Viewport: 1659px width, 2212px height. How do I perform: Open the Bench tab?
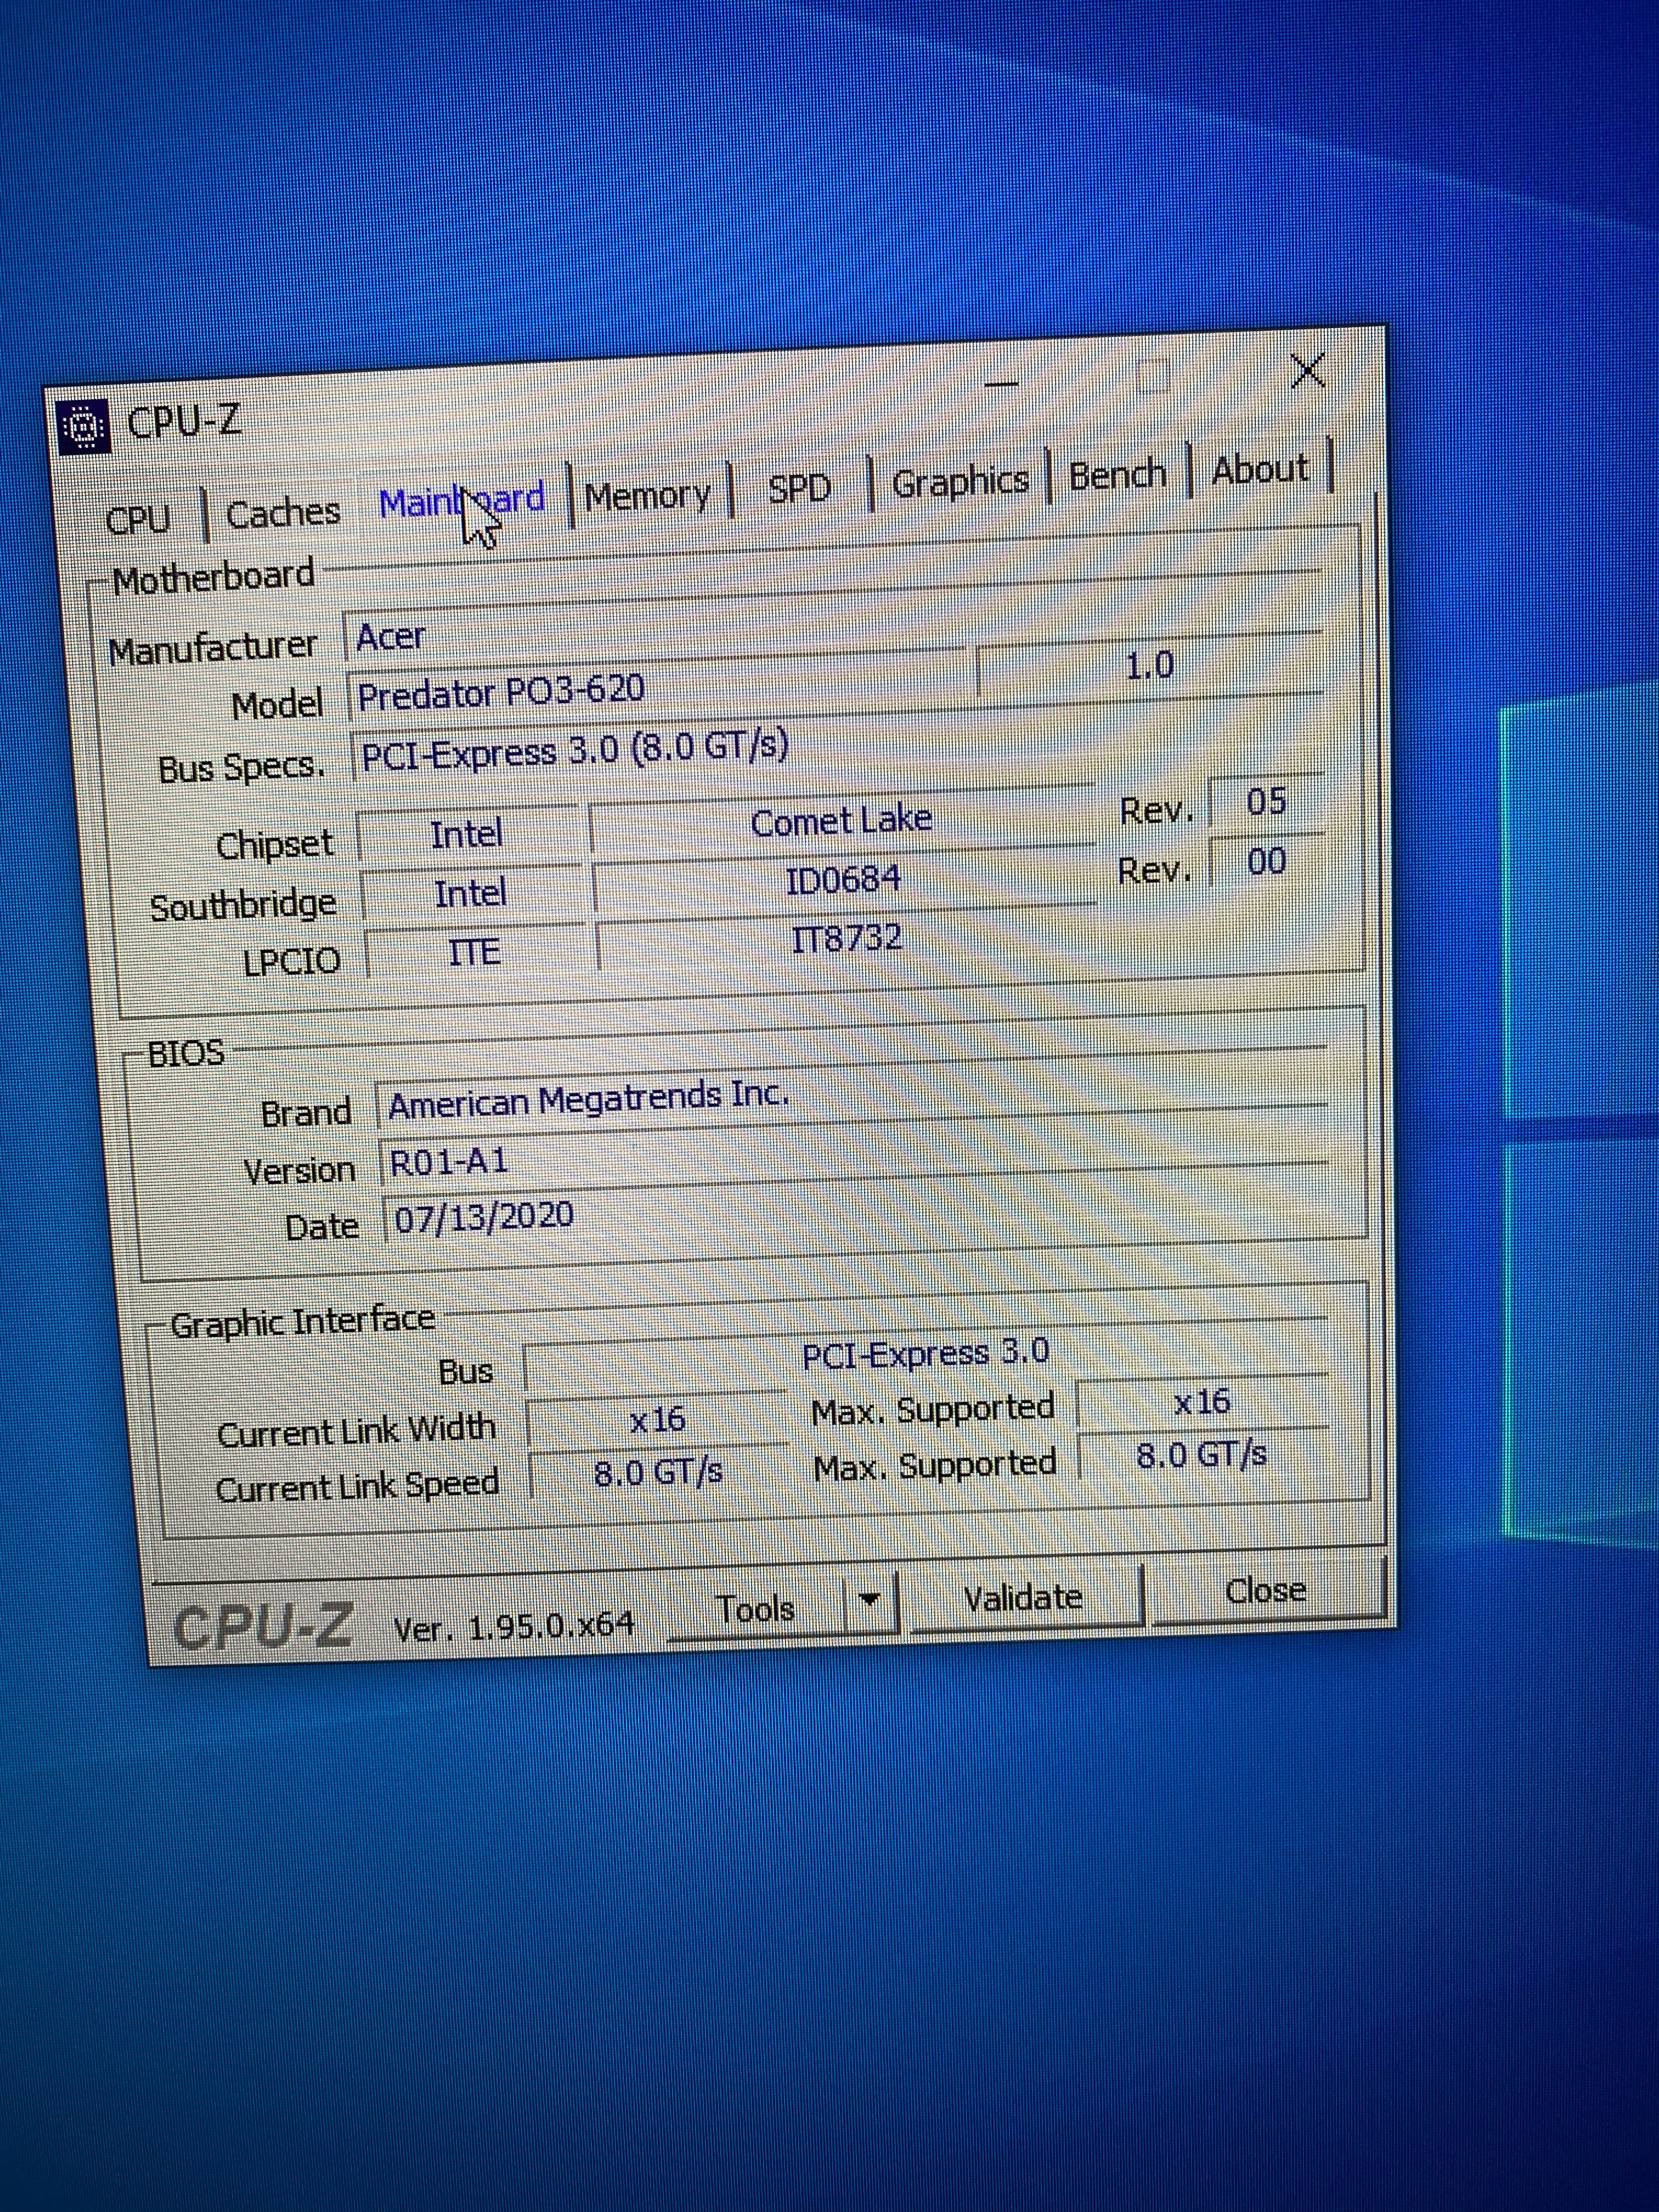pyautogui.click(x=1118, y=474)
